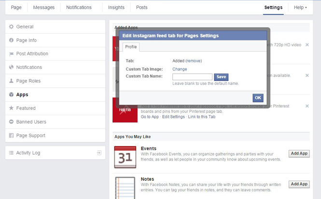Open Post Attribution settings
Screen dimensions: 321x199
point(56,54)
